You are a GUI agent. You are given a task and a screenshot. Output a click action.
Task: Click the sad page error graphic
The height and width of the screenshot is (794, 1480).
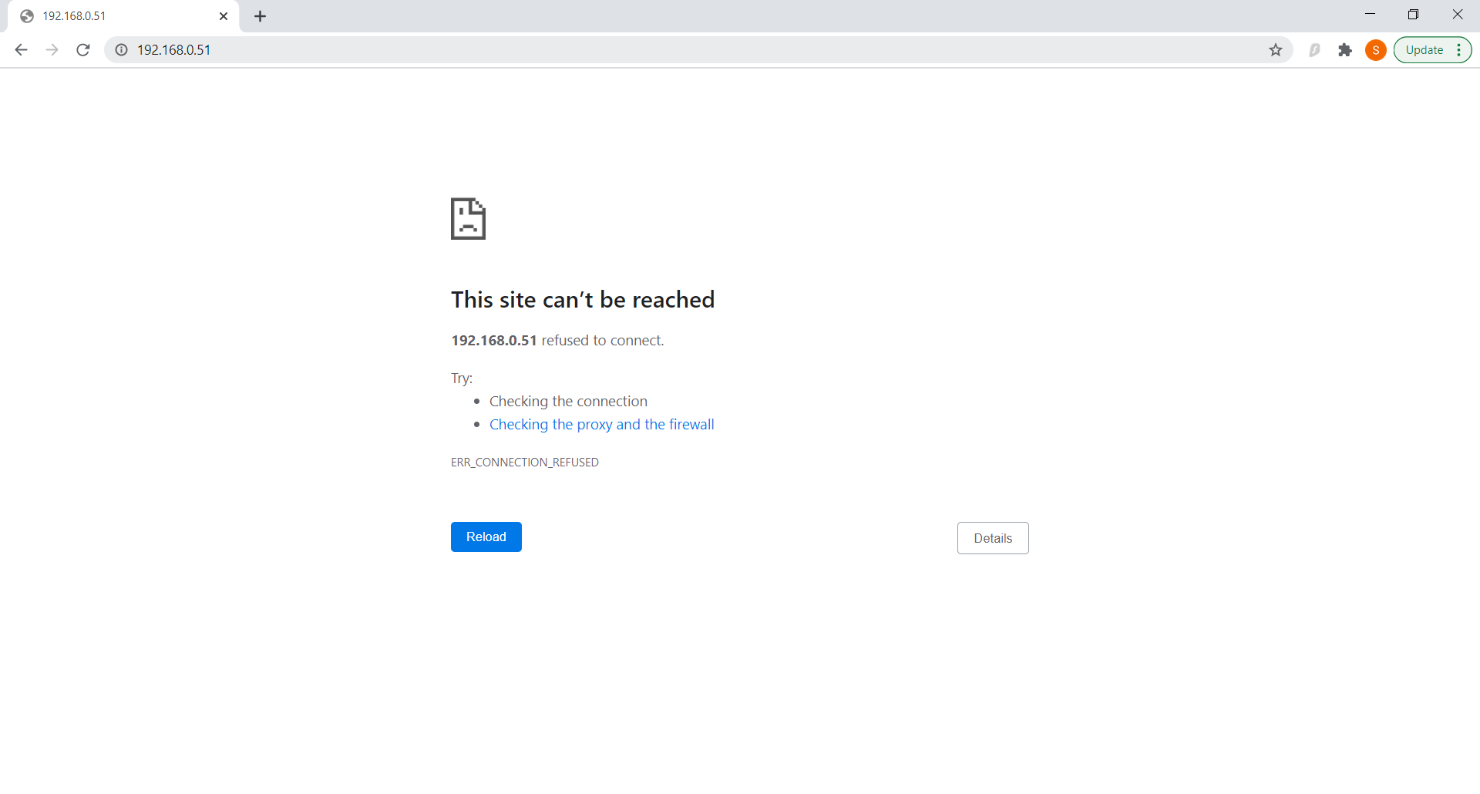[468, 219]
